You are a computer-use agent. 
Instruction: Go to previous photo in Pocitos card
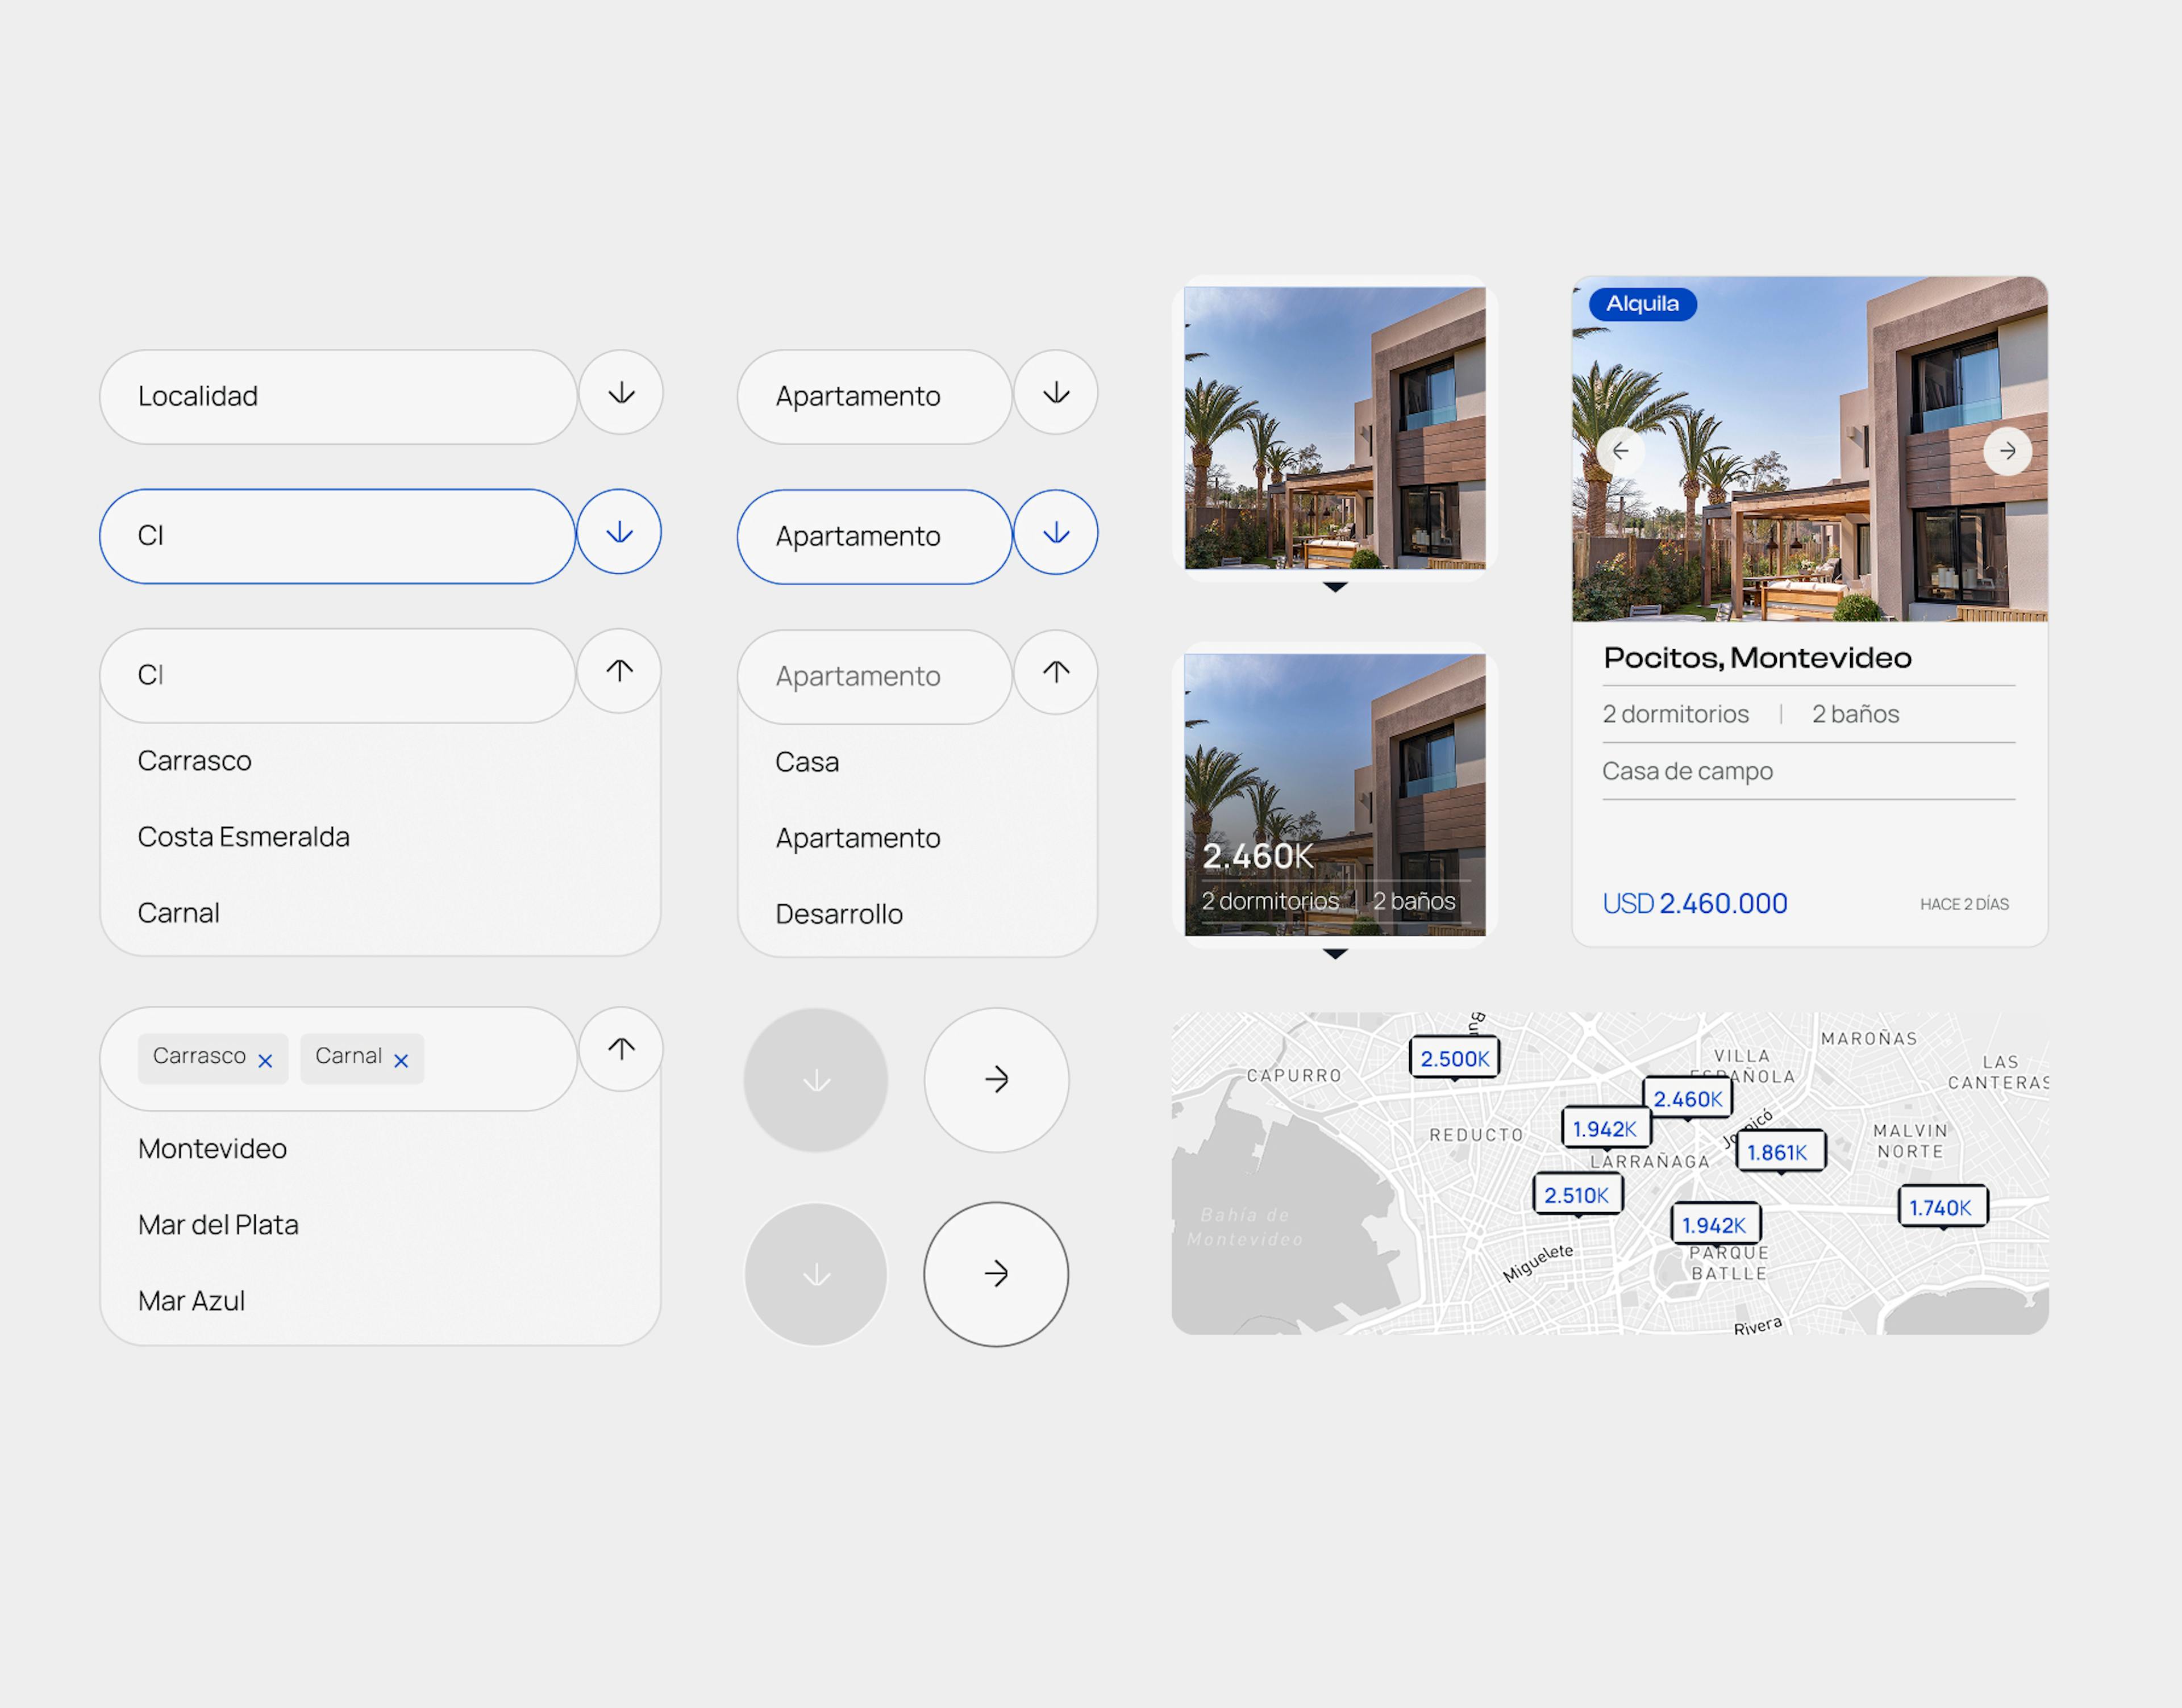tap(1620, 451)
